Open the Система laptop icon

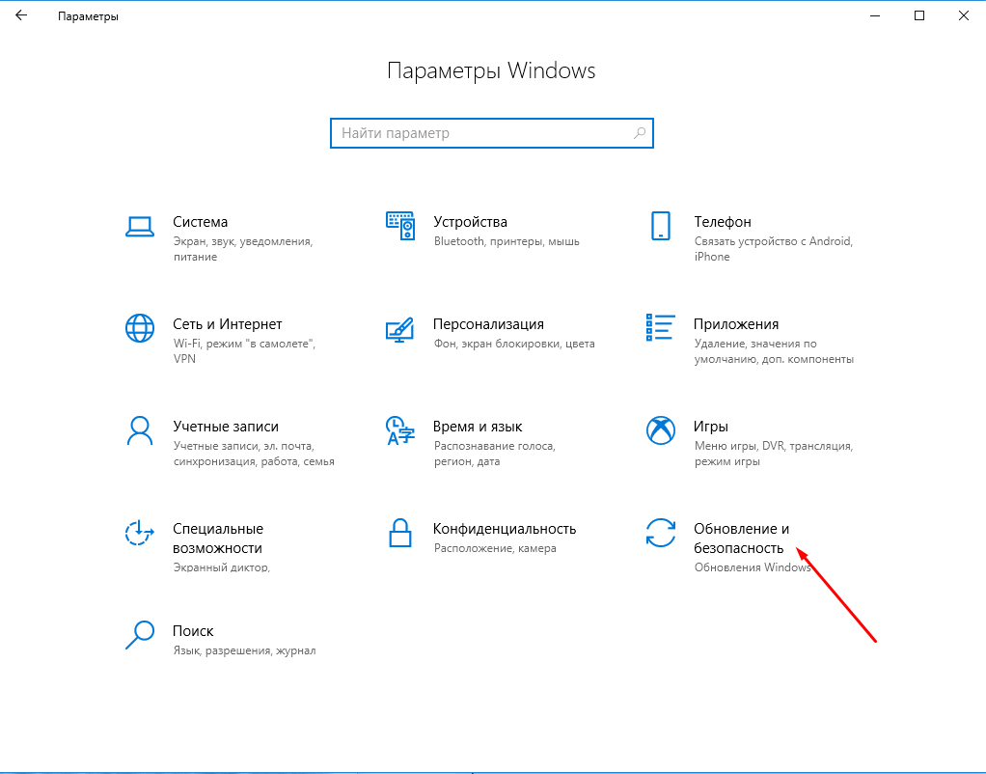point(140,227)
